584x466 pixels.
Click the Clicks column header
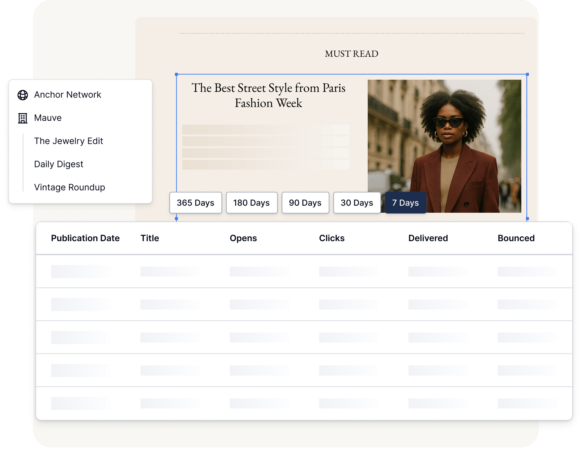coord(332,238)
